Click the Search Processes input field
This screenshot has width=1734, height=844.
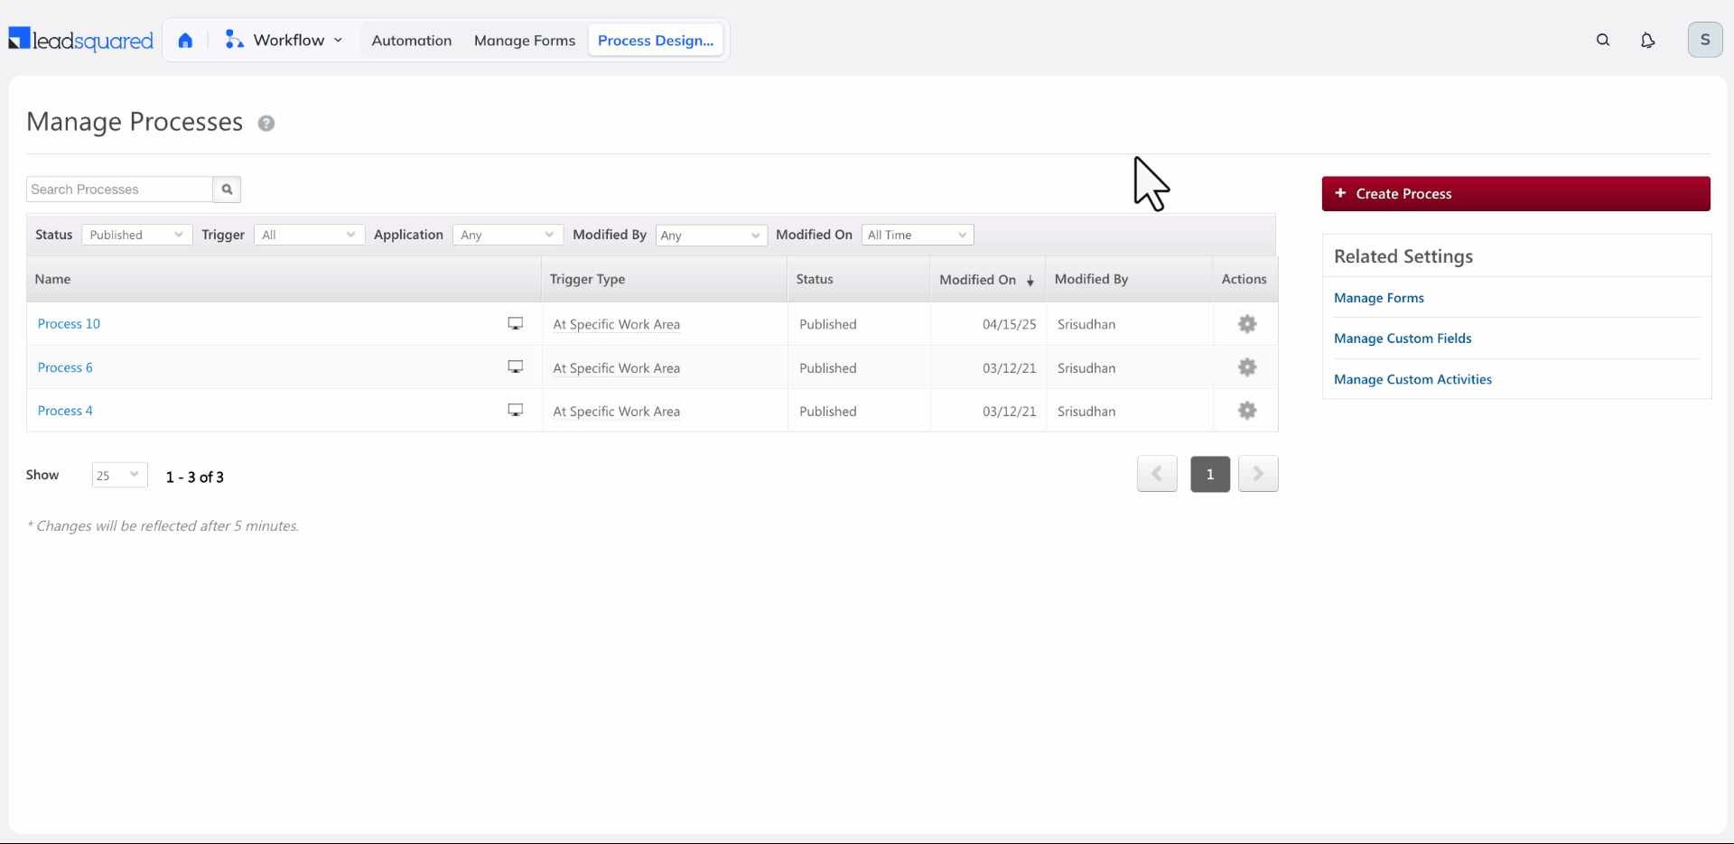coord(119,190)
